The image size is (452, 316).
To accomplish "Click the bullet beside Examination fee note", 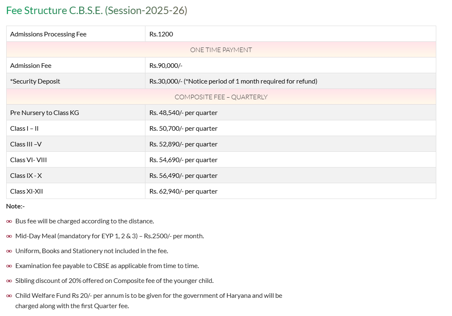I will (9, 266).
